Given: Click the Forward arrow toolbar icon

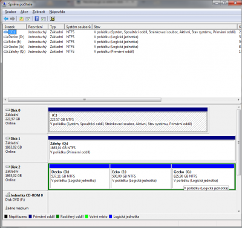Looking at the screenshot, I should [13, 19].
